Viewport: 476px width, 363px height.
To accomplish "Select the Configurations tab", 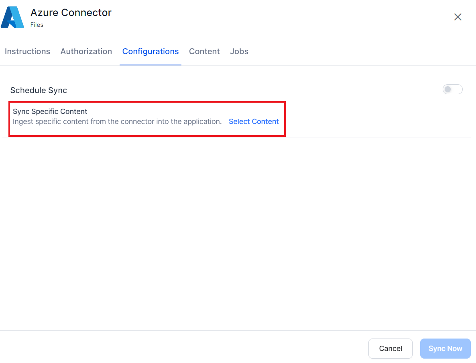I will (x=151, y=51).
